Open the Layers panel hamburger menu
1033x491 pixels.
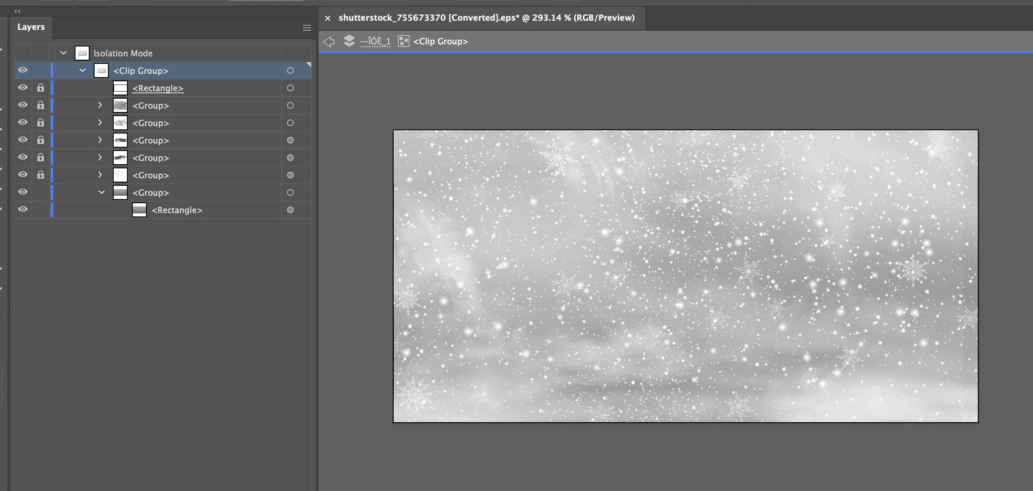[x=307, y=28]
